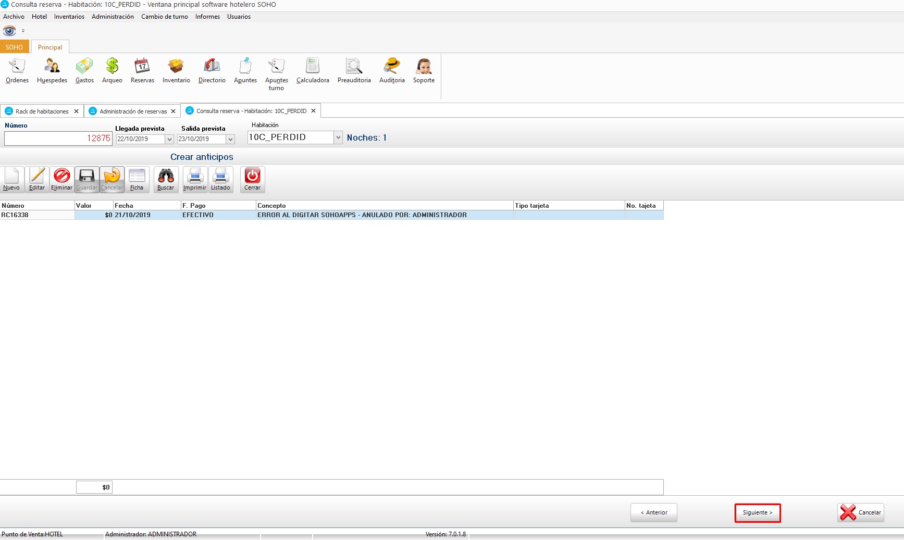
Task: Open the Informes menu
Action: pyautogui.click(x=207, y=17)
